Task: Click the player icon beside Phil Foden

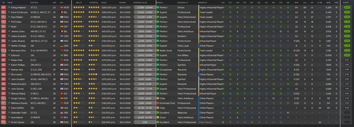Action: pos(9,22)
